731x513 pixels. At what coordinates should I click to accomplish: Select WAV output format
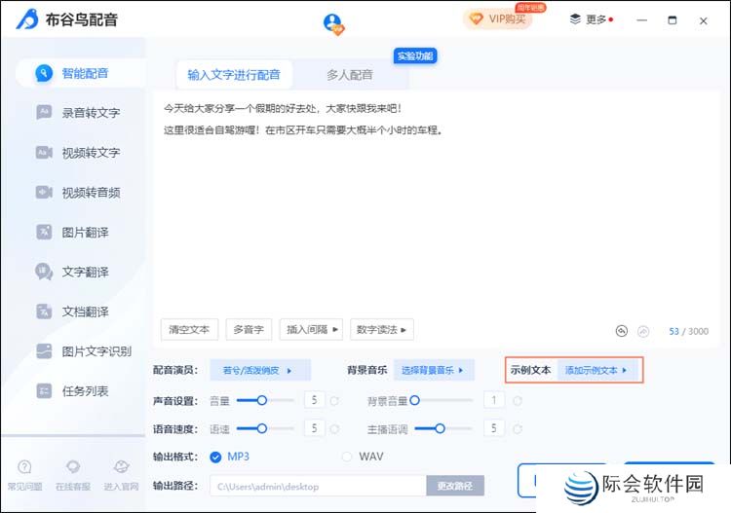point(347,457)
